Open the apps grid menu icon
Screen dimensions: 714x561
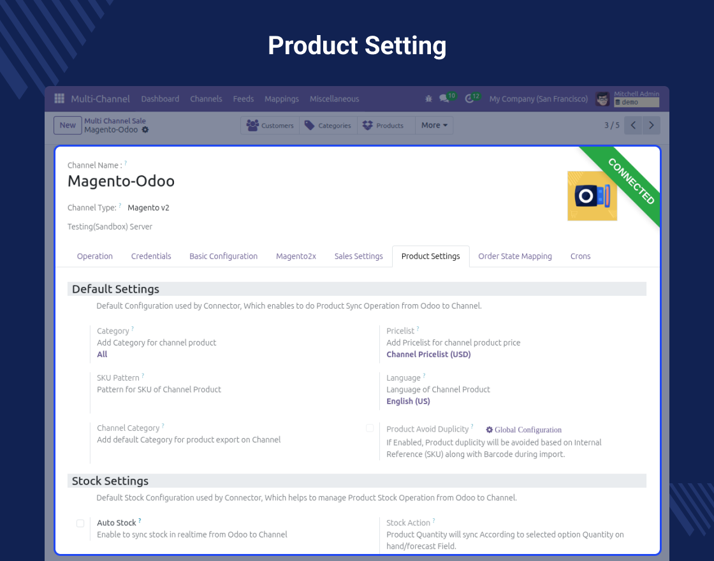pos(59,99)
